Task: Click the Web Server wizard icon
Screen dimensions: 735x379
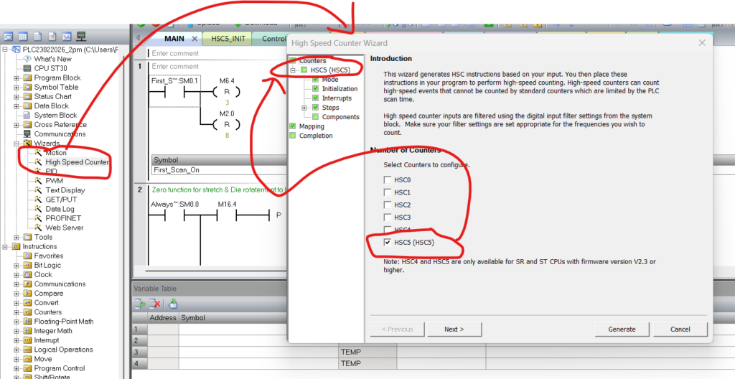Action: point(38,228)
